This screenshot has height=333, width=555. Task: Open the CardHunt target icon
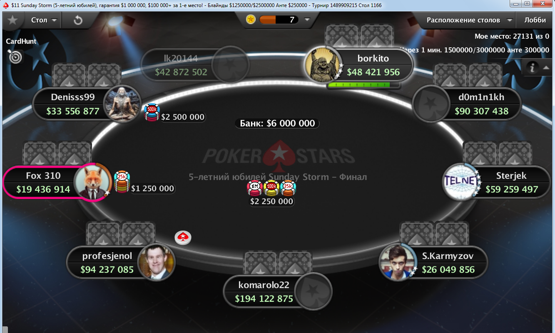tap(15, 56)
